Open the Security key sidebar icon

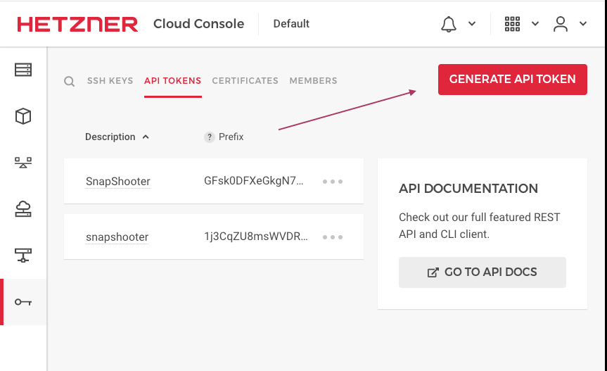click(x=23, y=302)
